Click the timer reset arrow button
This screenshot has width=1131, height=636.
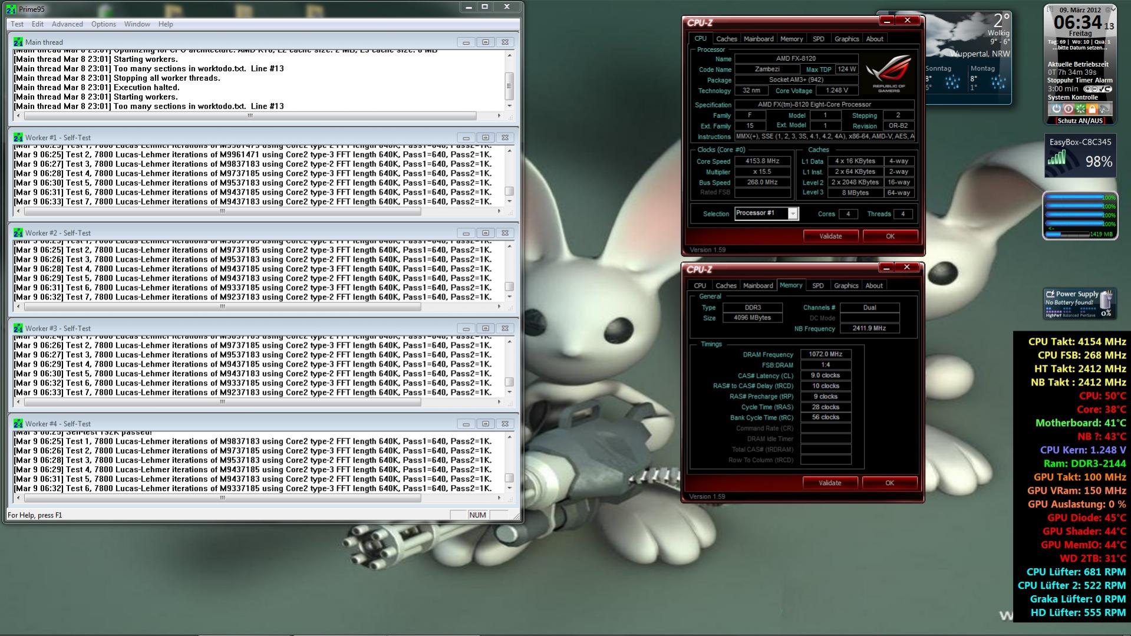(x=1108, y=89)
